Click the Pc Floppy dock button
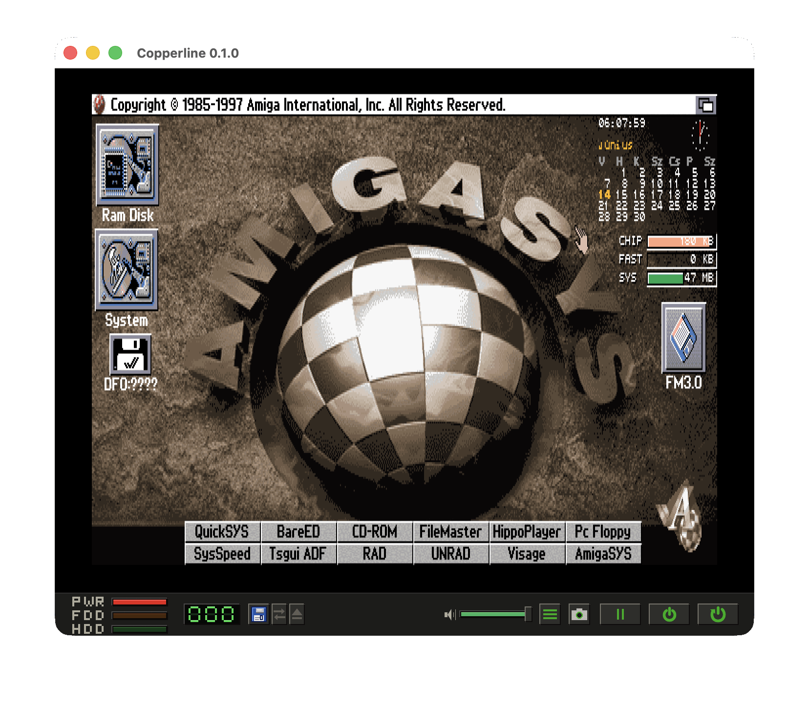The width and height of the screenshot is (809, 708). point(603,532)
